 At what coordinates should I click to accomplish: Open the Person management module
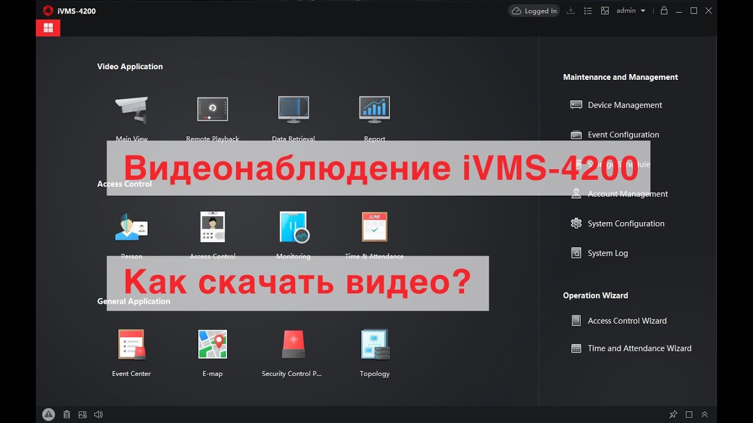point(131,227)
